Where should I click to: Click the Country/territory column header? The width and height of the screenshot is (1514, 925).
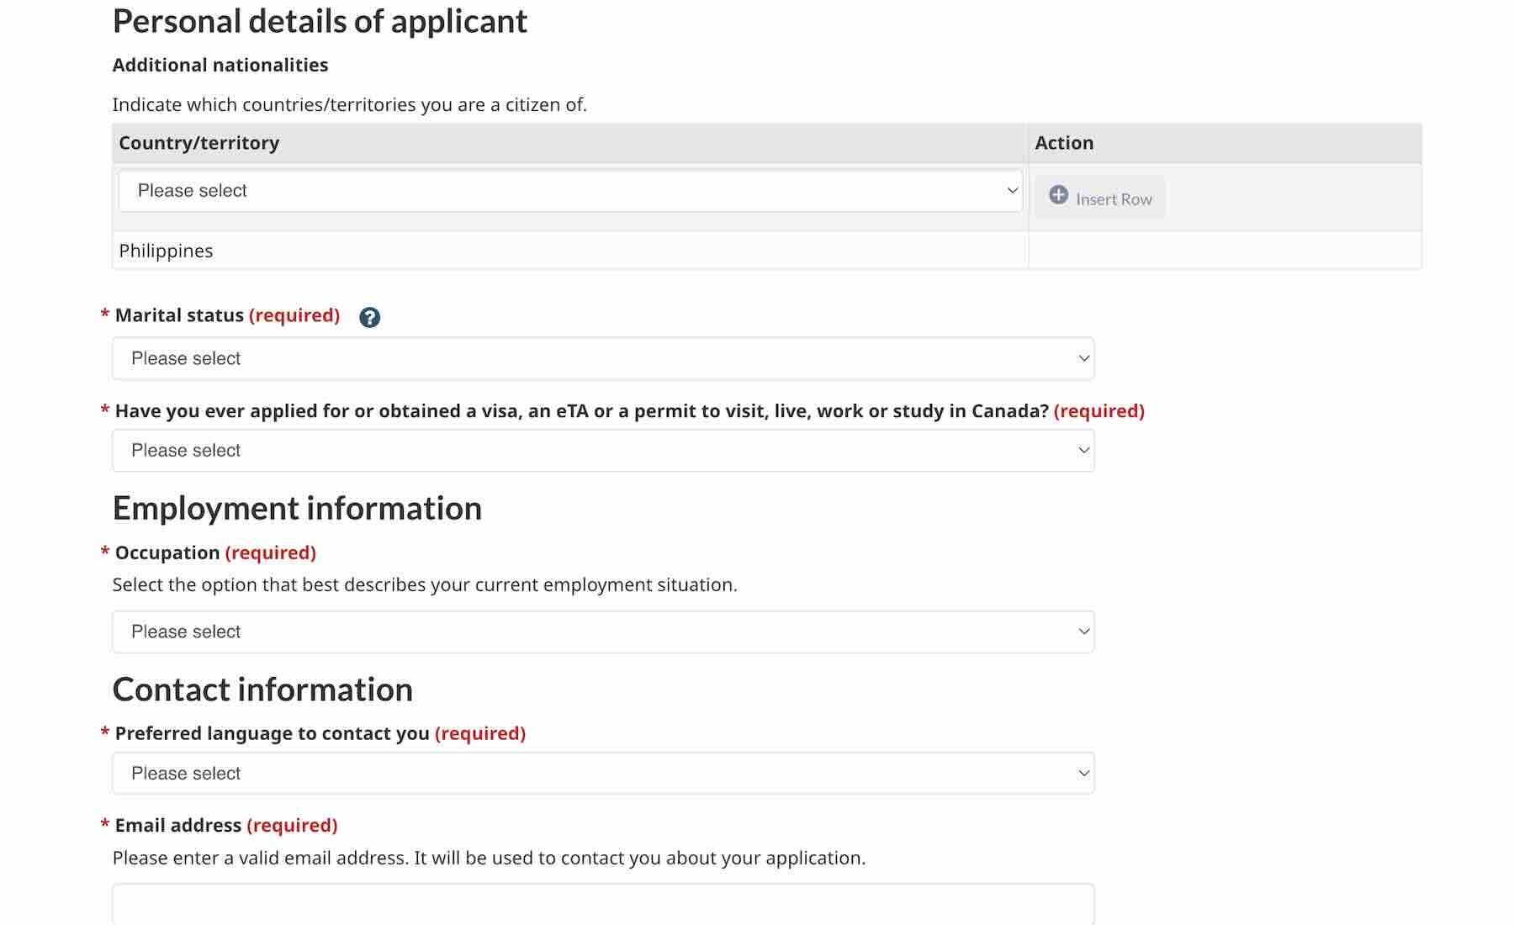tap(199, 143)
